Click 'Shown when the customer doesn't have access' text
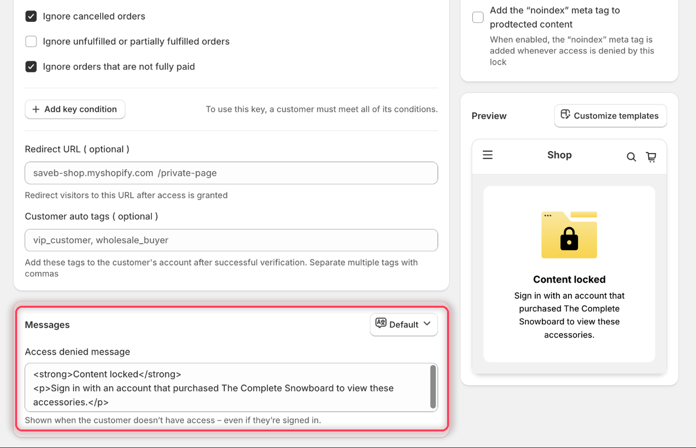 [173, 420]
